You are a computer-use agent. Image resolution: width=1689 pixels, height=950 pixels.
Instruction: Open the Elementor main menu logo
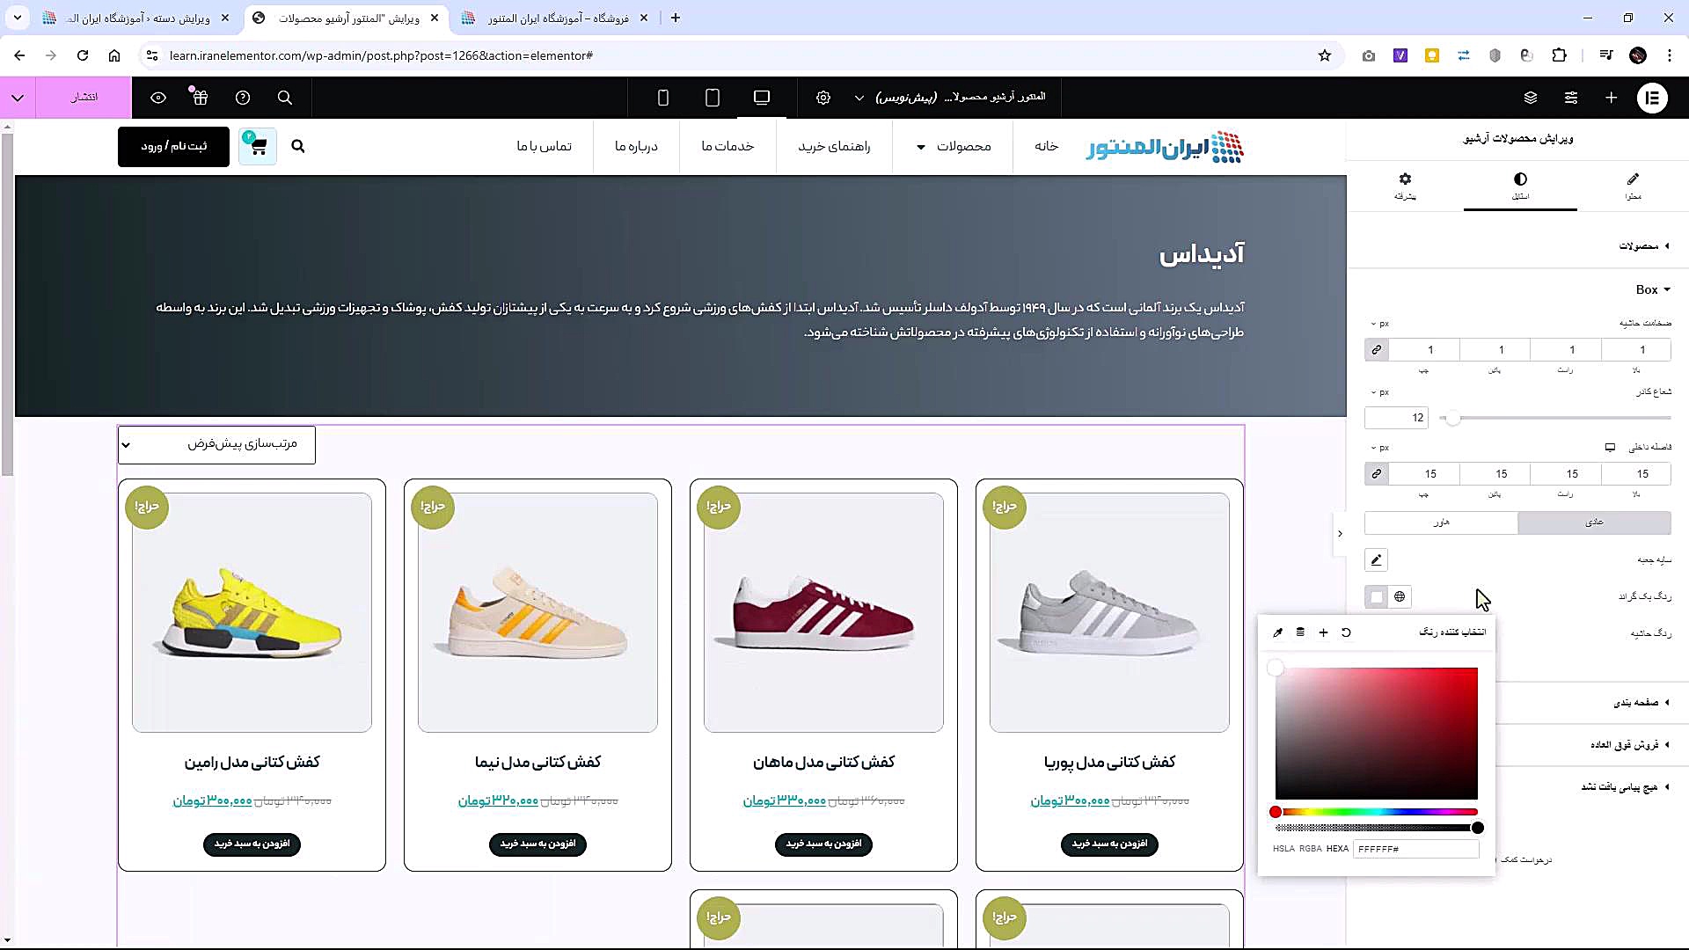pyautogui.click(x=1652, y=98)
